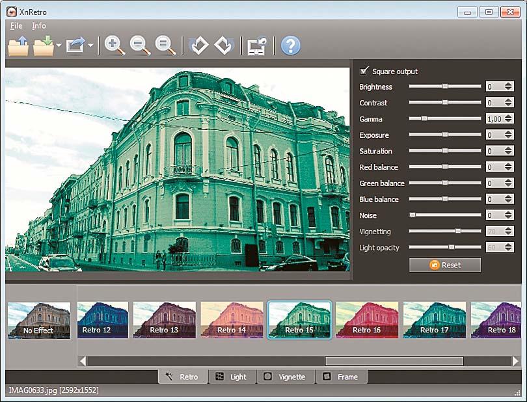Viewport: 527px width, 402px height.
Task: Click the Zoom in magnifier
Action: click(x=115, y=46)
